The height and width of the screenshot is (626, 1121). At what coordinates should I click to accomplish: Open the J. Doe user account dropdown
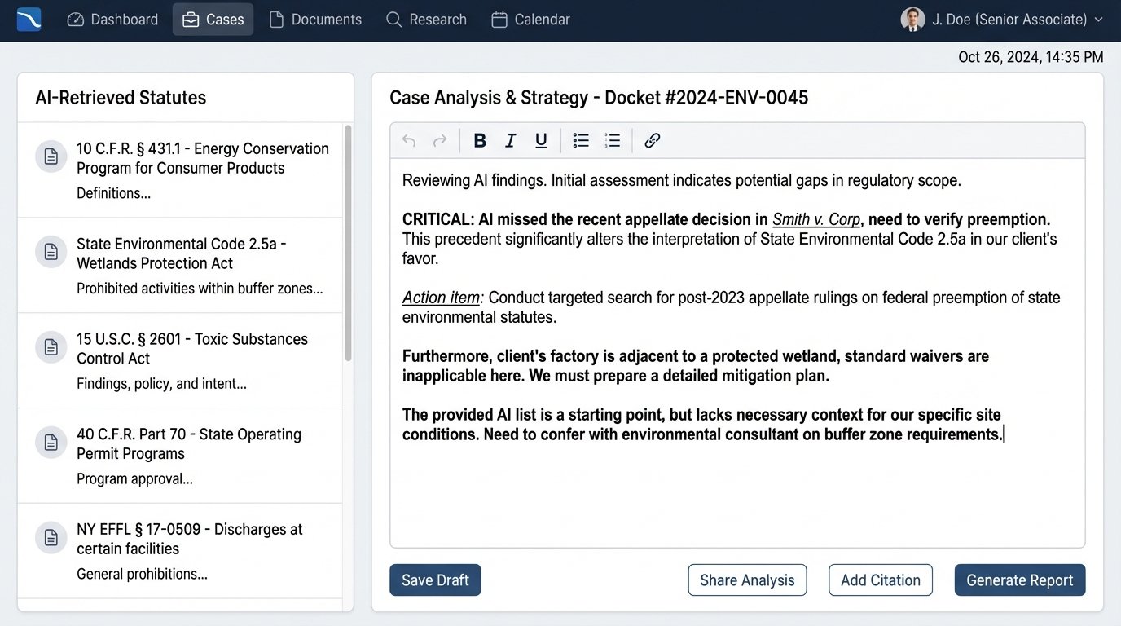coord(1002,20)
